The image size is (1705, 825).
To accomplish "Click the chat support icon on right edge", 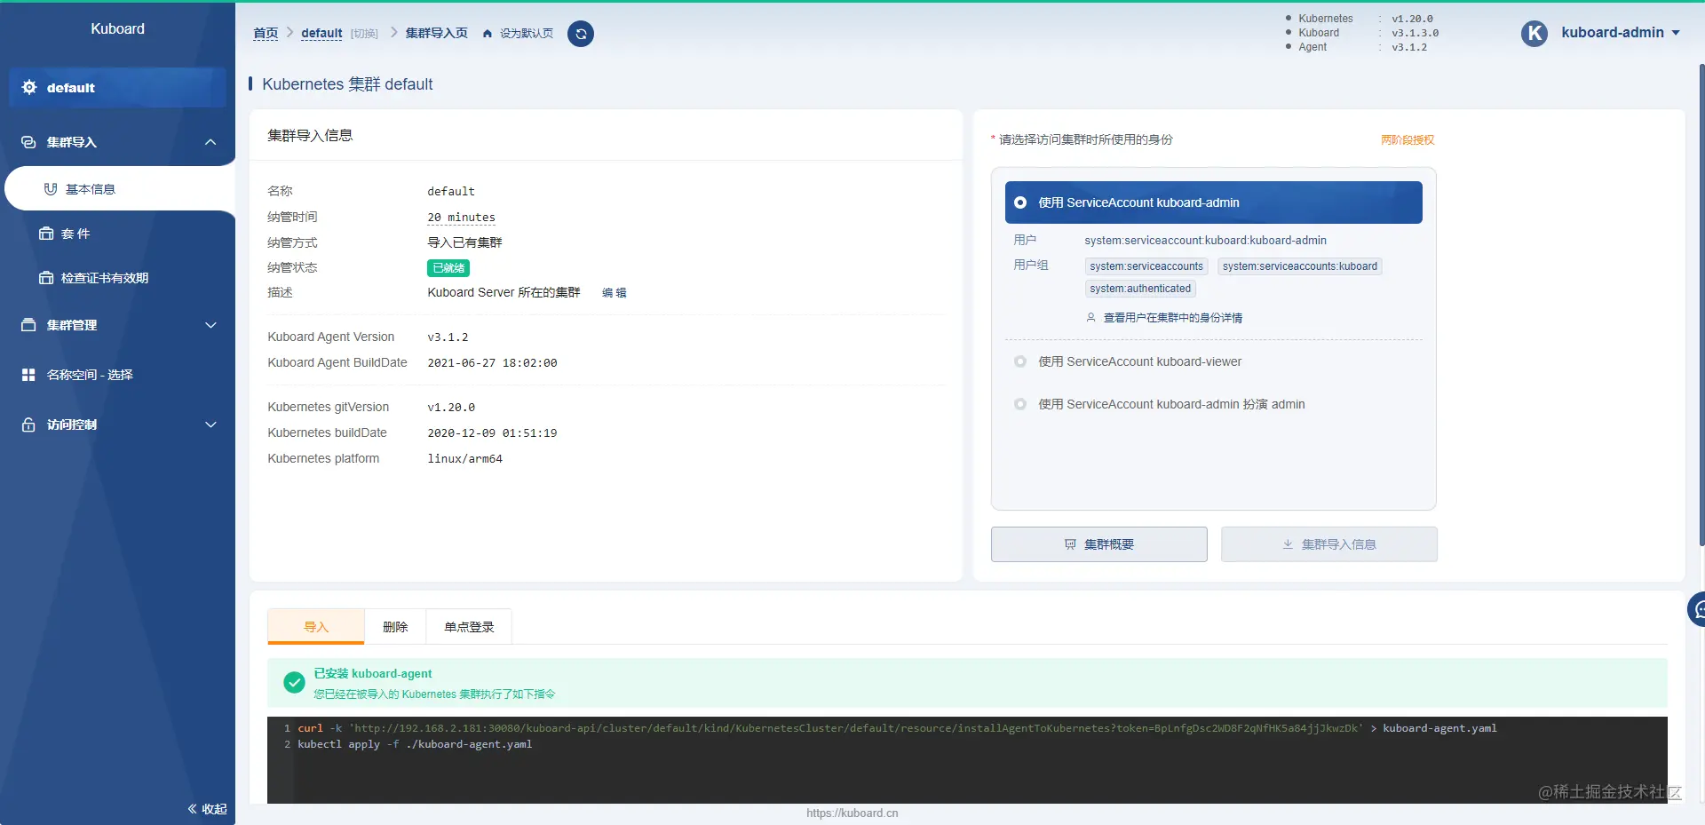I will (x=1697, y=609).
